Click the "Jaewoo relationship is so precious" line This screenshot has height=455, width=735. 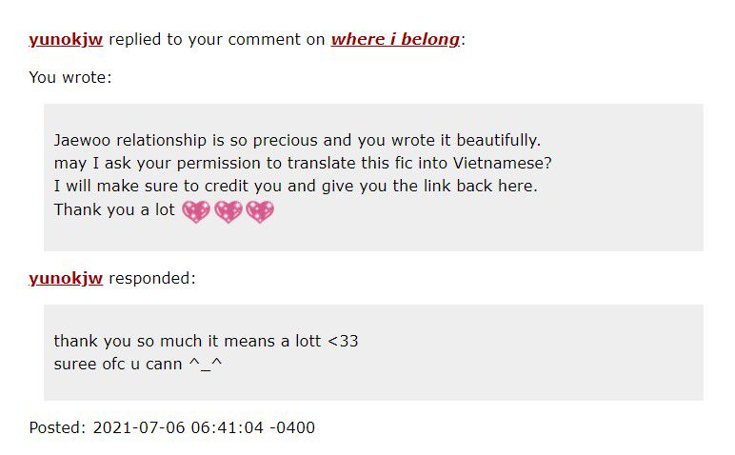tap(297, 140)
